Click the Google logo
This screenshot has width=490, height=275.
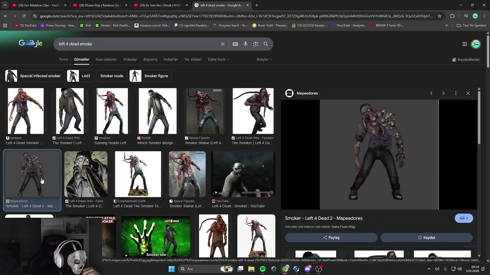(x=31, y=44)
